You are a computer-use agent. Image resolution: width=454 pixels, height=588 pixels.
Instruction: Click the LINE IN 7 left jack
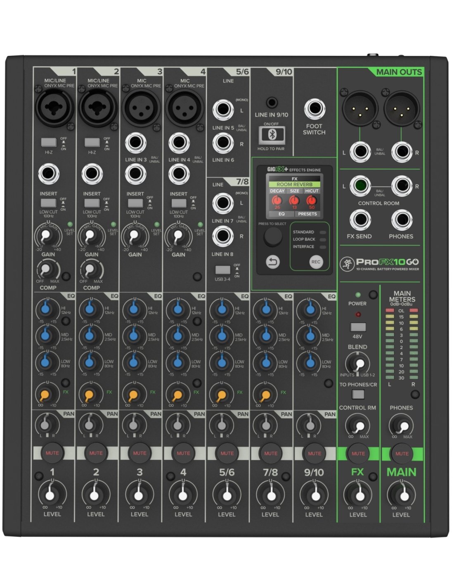point(223,203)
